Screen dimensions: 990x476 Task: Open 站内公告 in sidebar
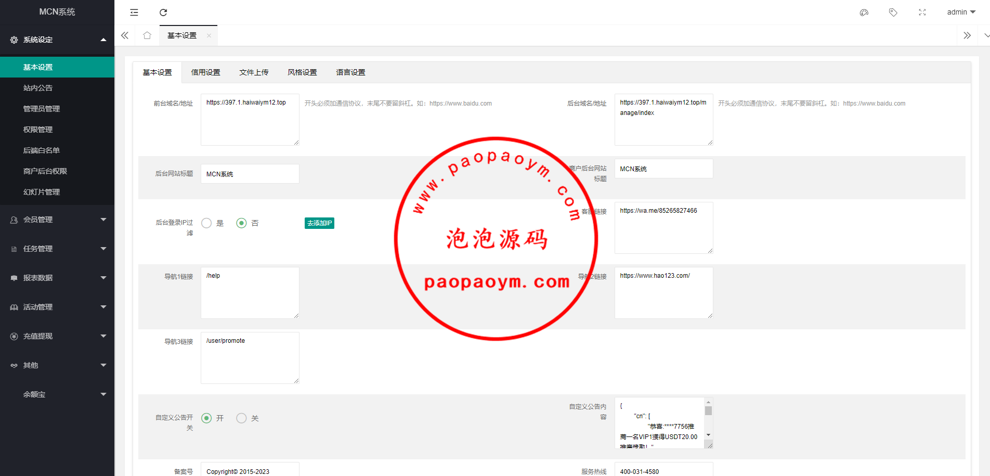[57, 88]
